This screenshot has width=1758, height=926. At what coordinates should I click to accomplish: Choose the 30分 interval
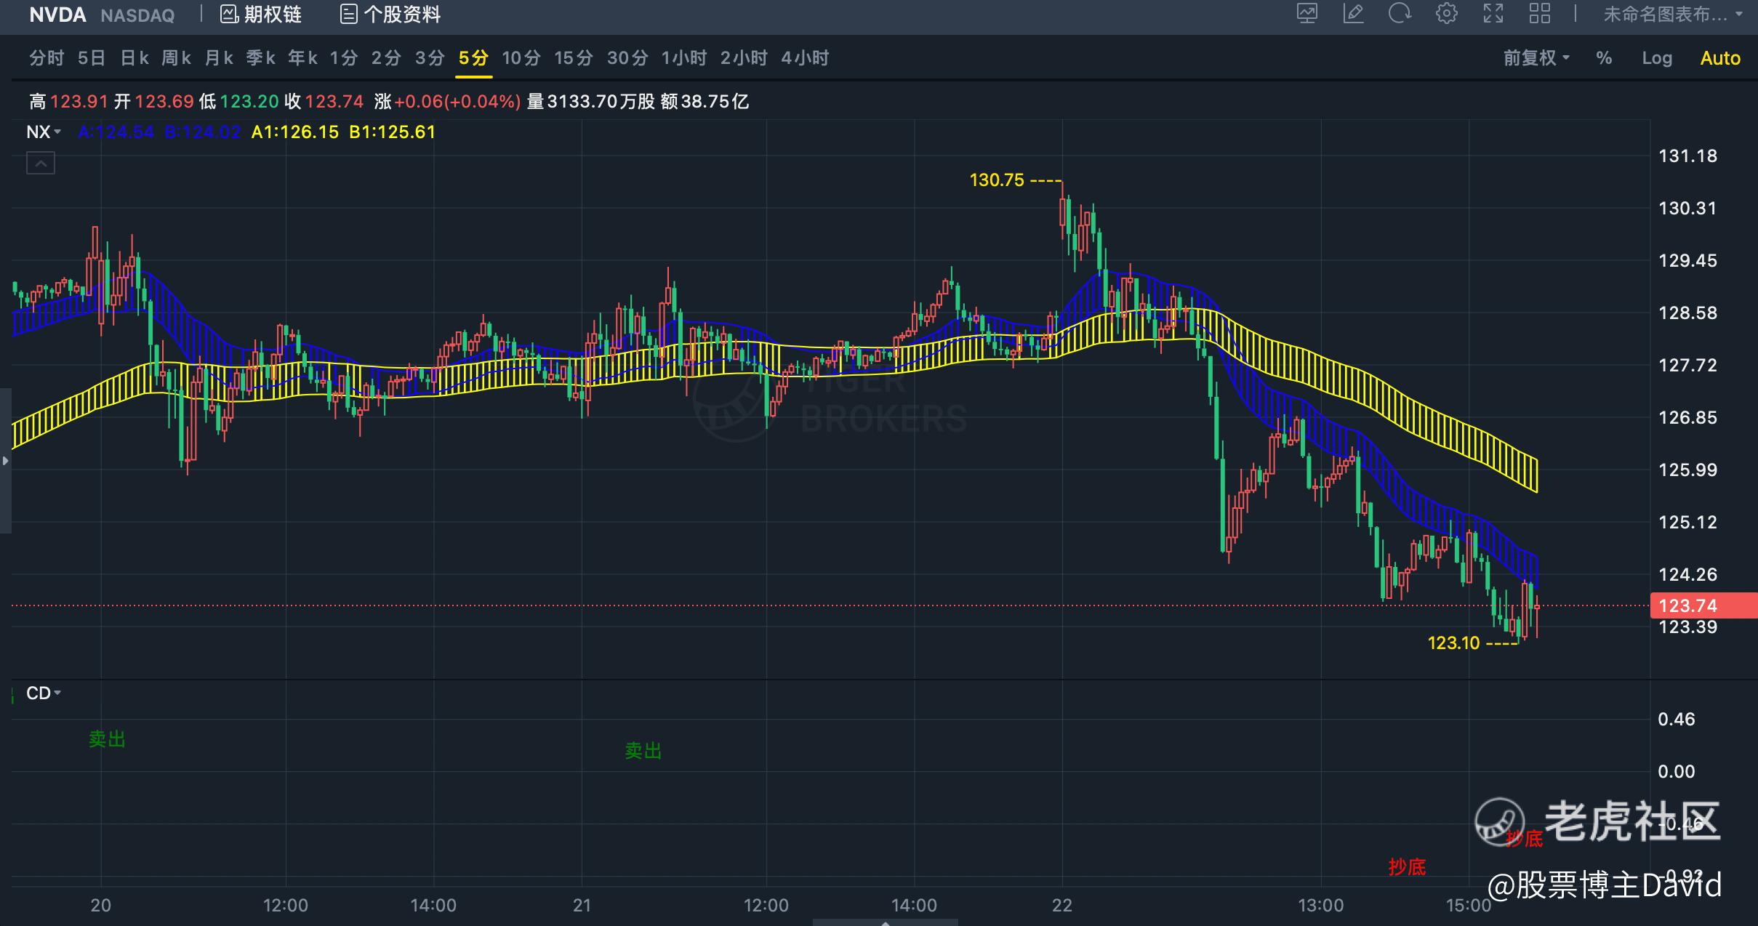pos(627,58)
